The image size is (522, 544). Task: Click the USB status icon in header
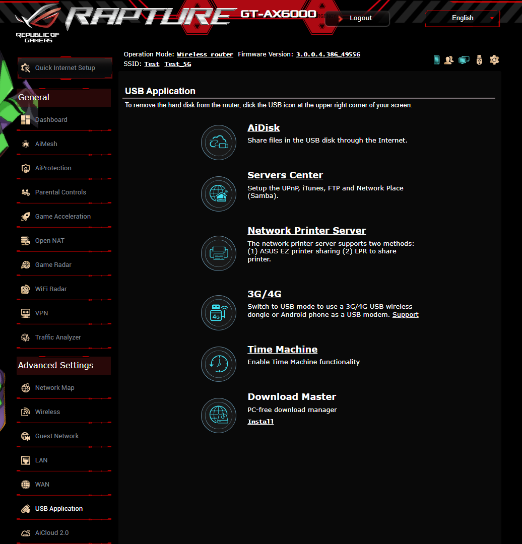(479, 60)
